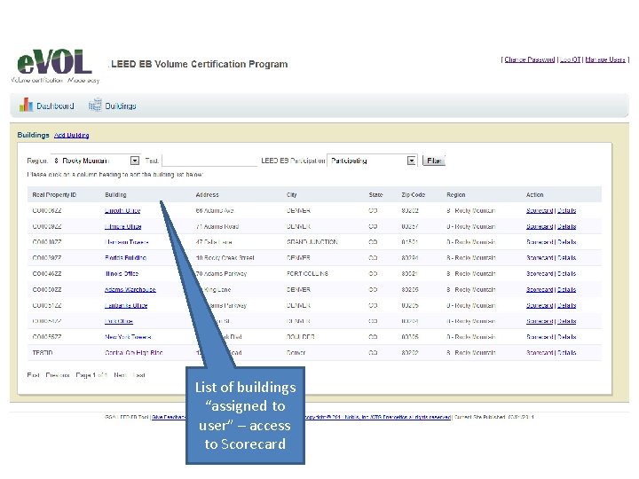Open Scorecard for Lincoln Office row
This screenshot has height=479, width=639.
540,210
